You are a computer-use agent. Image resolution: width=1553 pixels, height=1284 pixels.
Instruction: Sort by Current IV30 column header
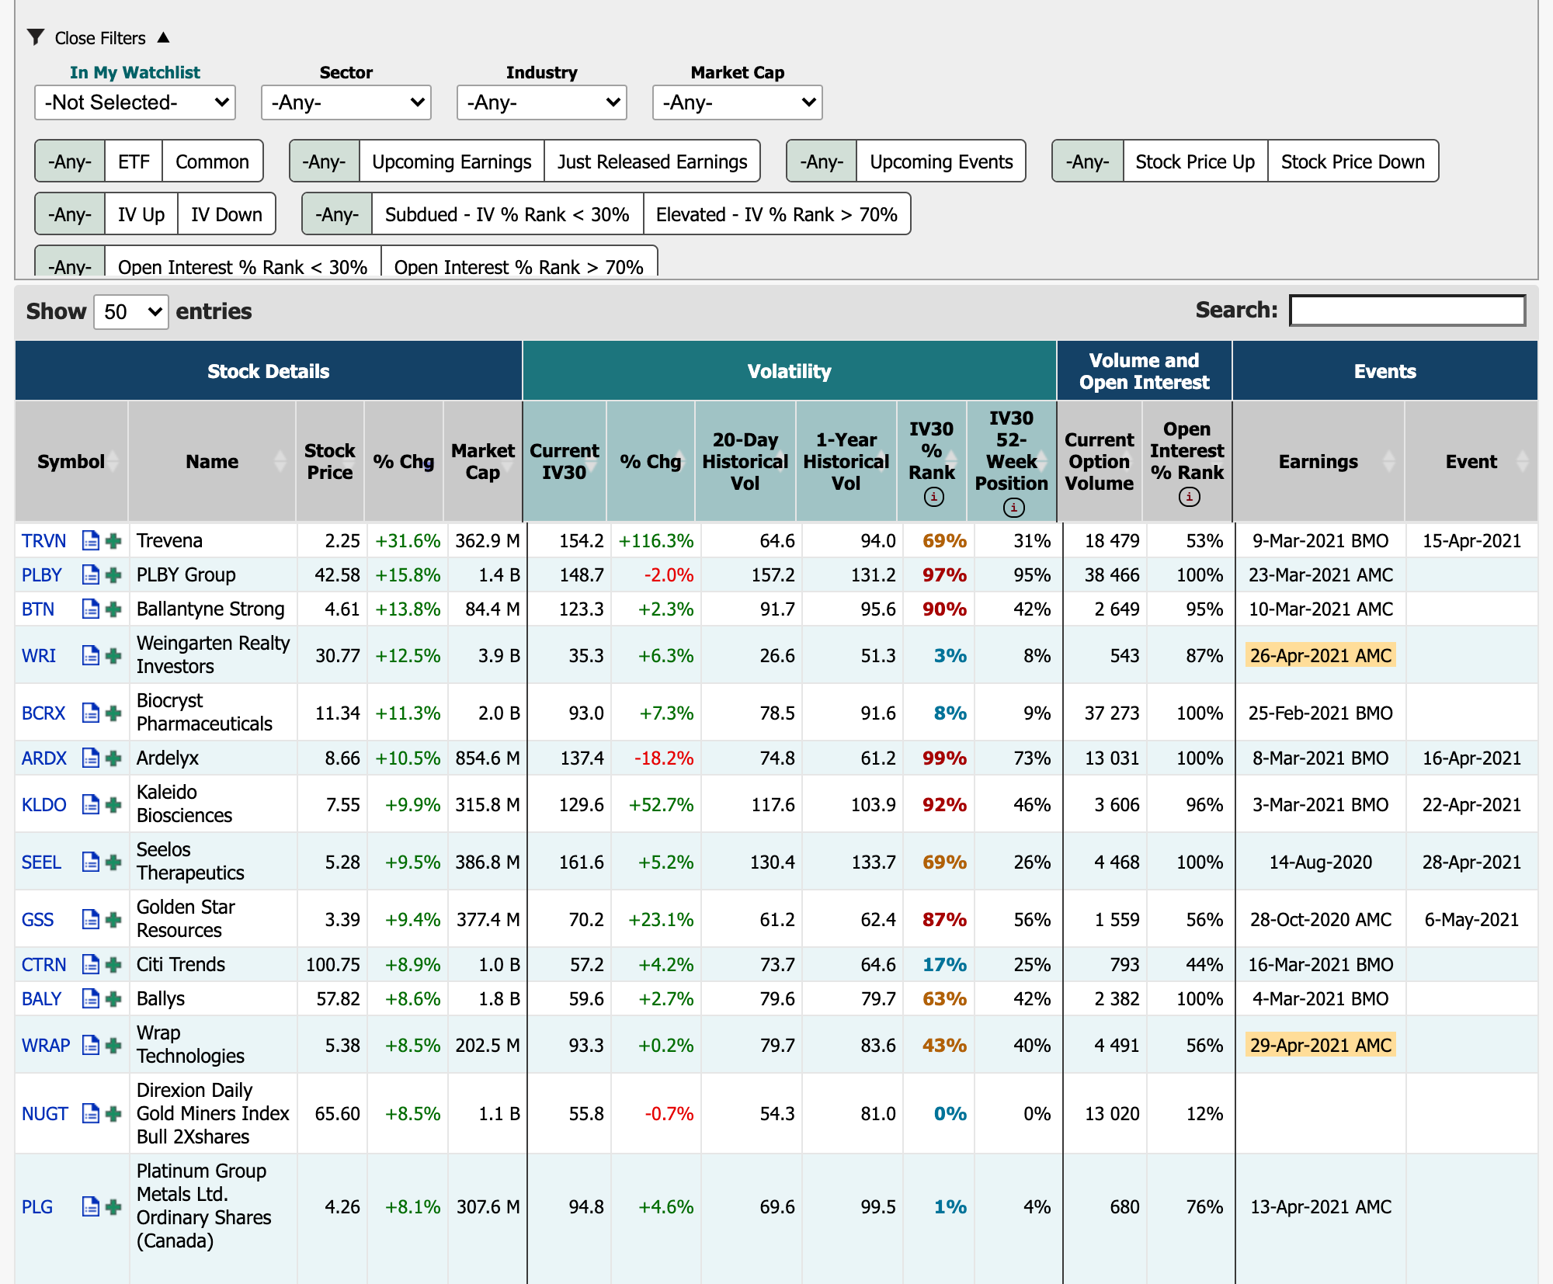coord(565,461)
